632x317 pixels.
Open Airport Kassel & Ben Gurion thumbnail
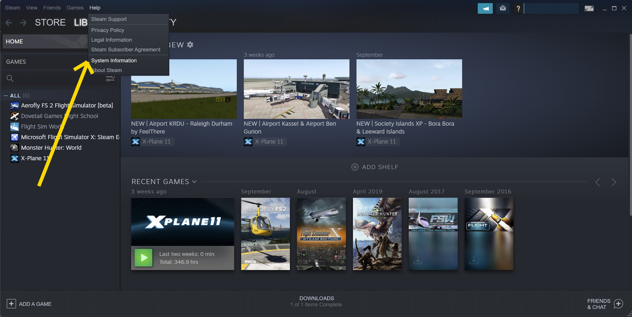pos(296,89)
